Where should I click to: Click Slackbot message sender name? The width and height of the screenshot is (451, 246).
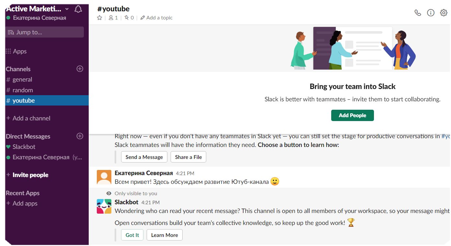click(127, 202)
